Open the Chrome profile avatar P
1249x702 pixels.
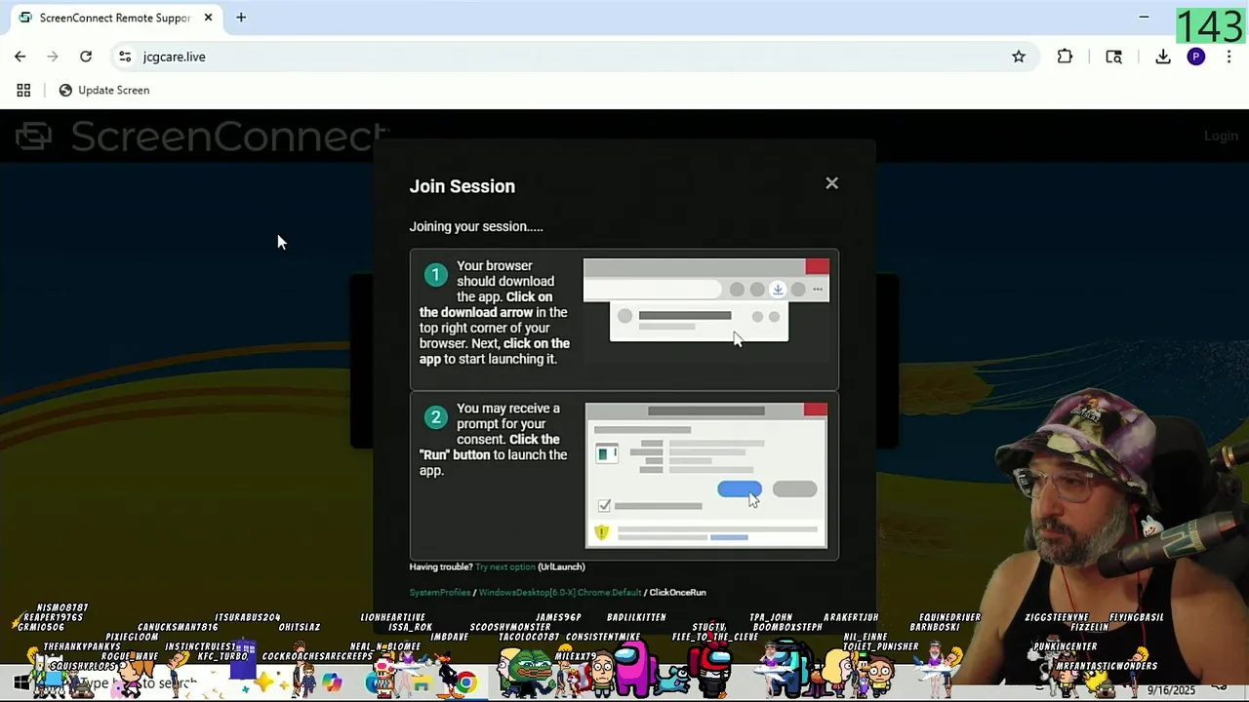[1196, 57]
